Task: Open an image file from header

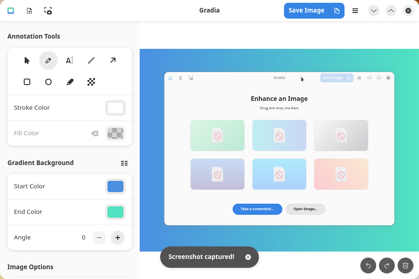Action: click(x=29, y=11)
